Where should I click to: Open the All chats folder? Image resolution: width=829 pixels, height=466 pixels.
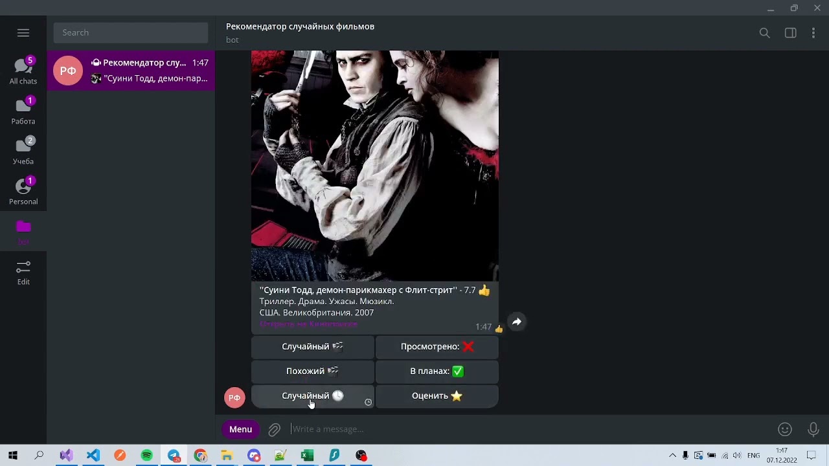pos(23,71)
